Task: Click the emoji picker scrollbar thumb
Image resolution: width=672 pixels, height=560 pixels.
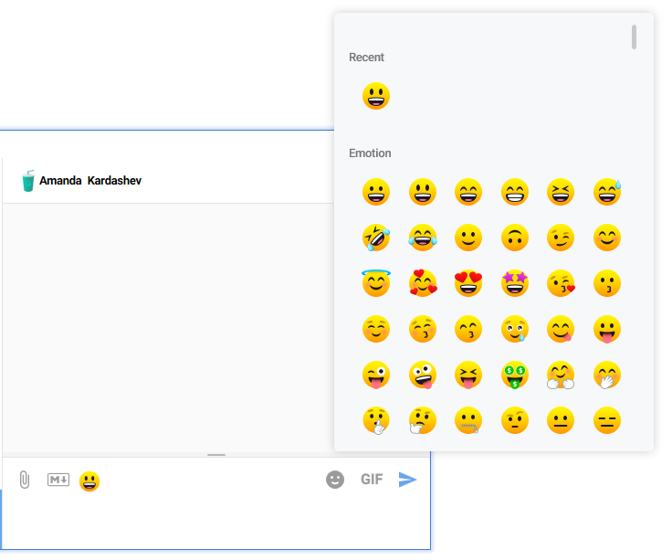Action: (635, 37)
